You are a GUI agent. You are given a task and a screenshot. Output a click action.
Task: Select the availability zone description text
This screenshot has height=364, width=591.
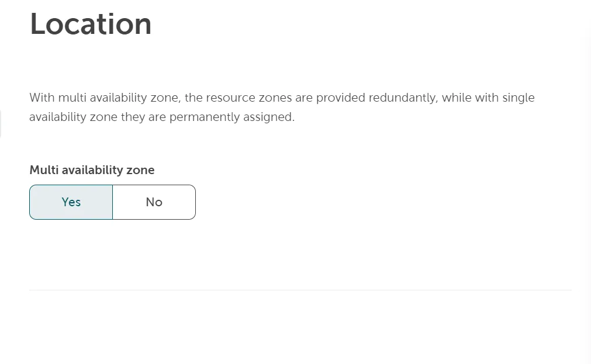282,107
